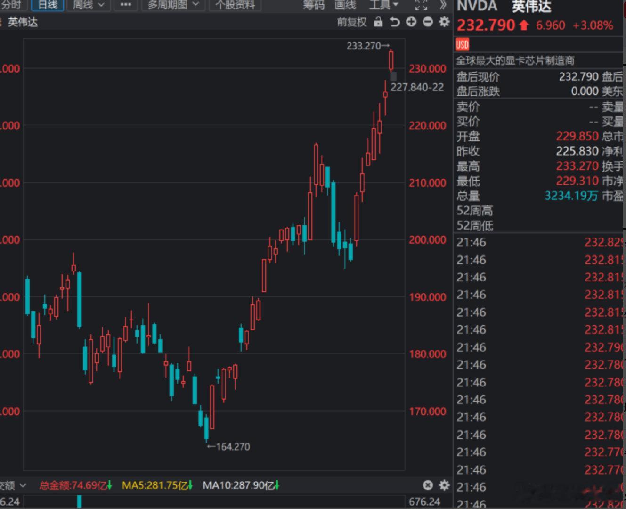Click the 190.000 price axis label
The image size is (626, 509).
tap(427, 297)
